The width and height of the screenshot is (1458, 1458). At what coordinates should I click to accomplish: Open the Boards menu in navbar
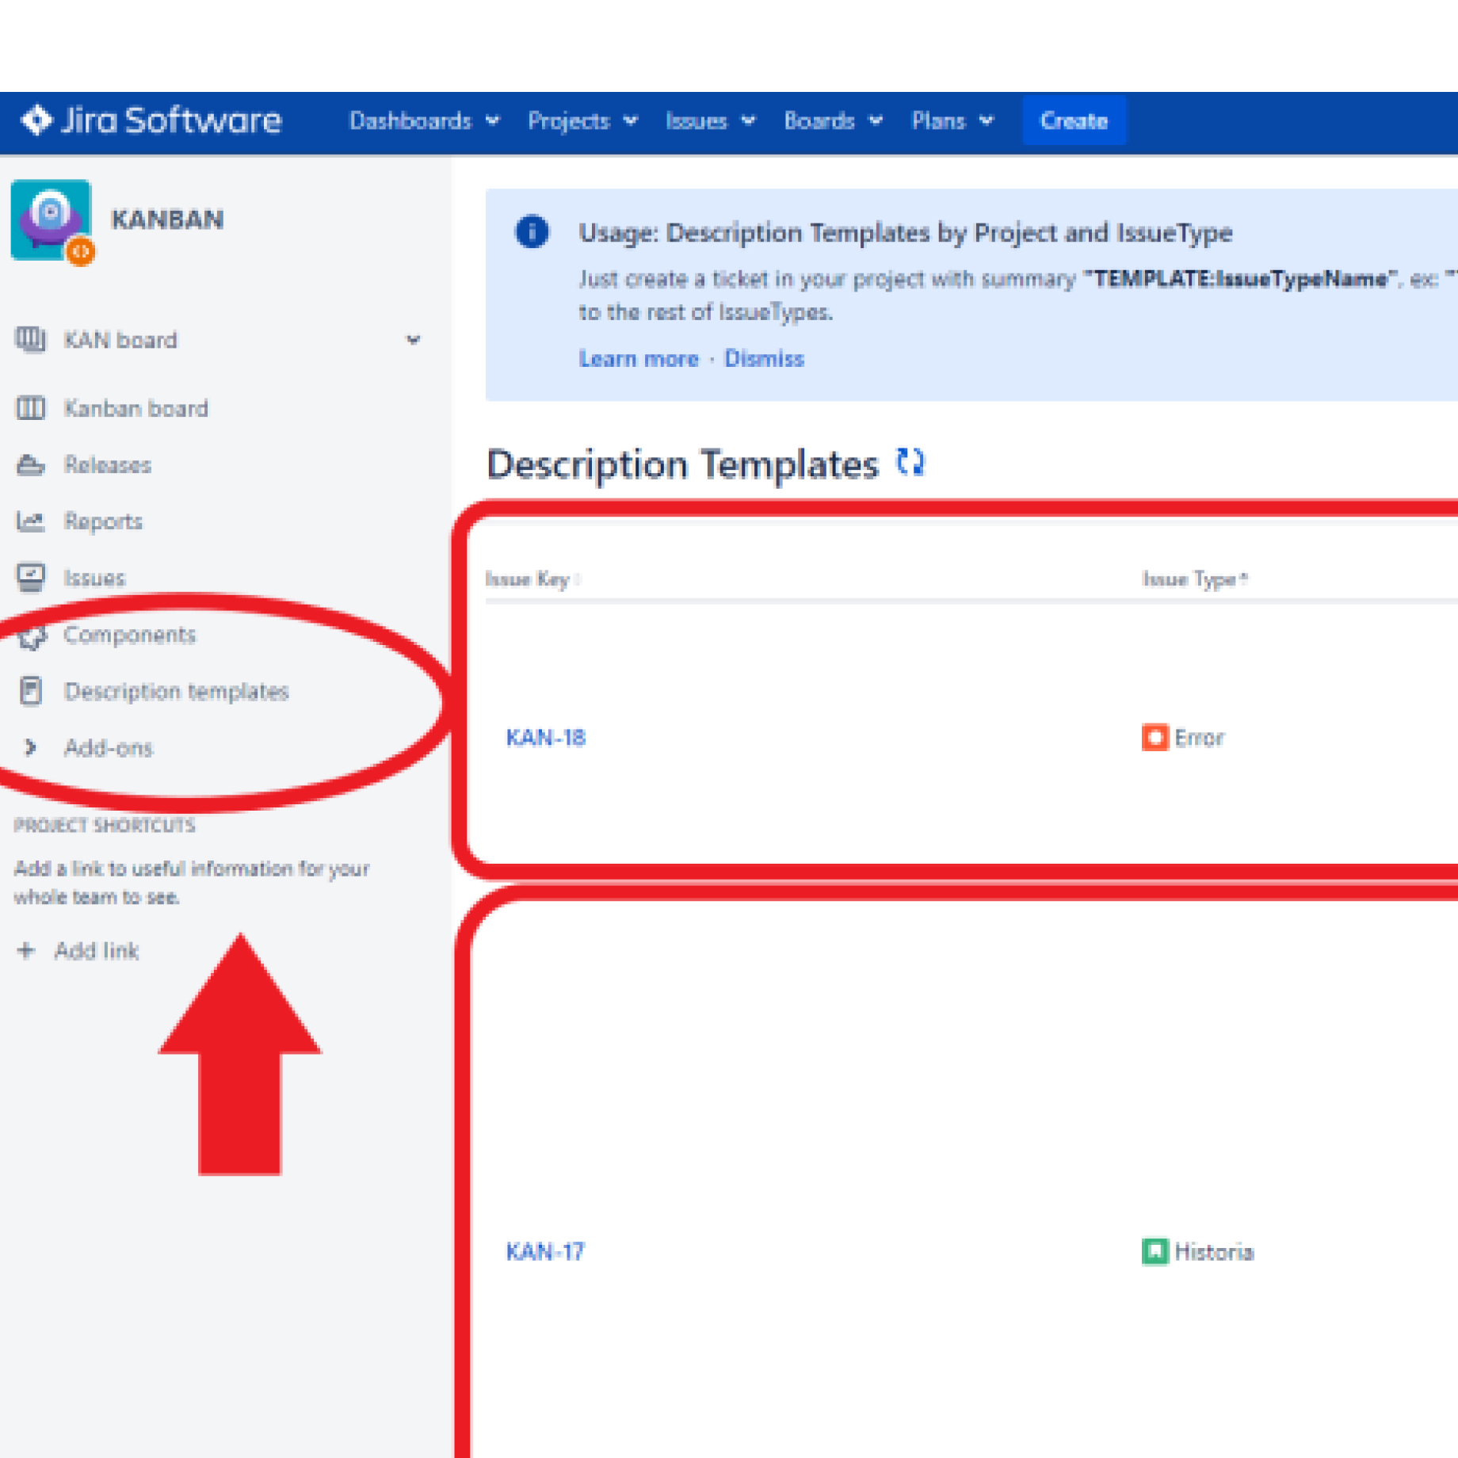coord(832,121)
